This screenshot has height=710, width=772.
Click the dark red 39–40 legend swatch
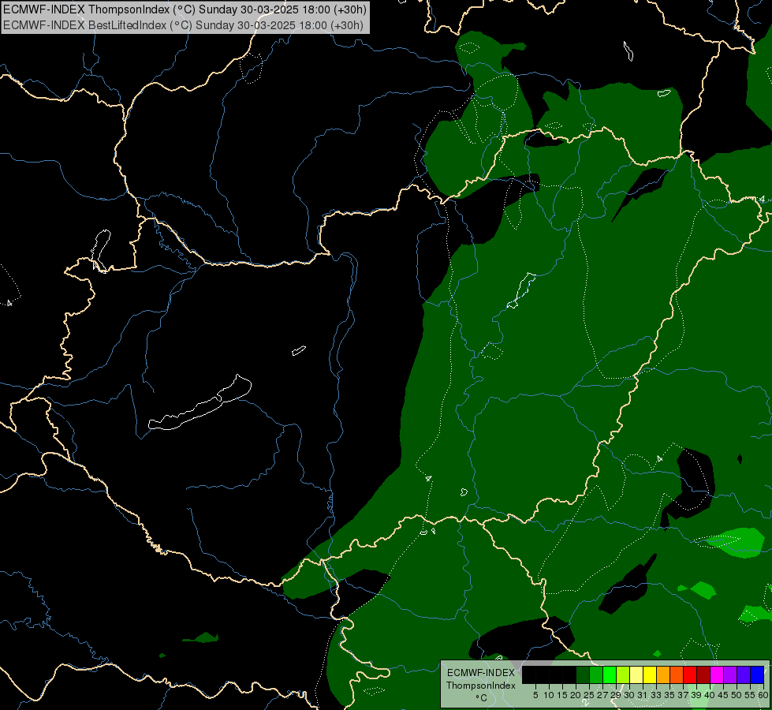tap(703, 674)
